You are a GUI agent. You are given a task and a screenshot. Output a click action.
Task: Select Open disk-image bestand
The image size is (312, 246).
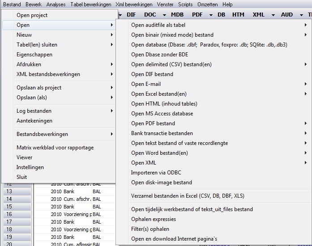point(161,182)
